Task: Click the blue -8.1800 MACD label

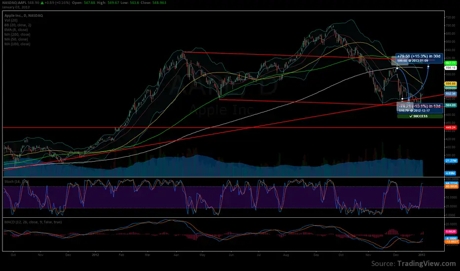Action: click(x=451, y=238)
